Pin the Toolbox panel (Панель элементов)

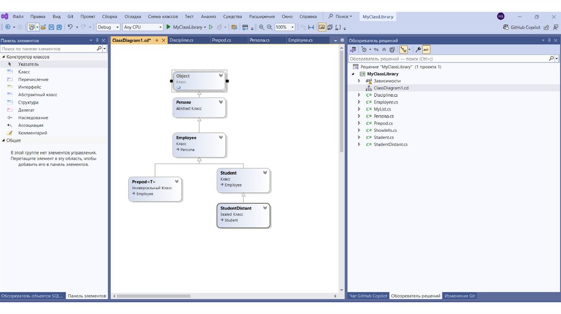click(97, 40)
